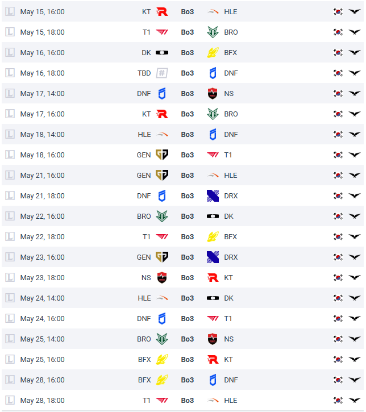Click T1 logo in May 28, 18:00 match
Screen dimensions: 366x412
pyautogui.click(x=162, y=401)
